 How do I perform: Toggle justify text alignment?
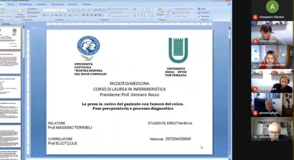click(x=96, y=15)
